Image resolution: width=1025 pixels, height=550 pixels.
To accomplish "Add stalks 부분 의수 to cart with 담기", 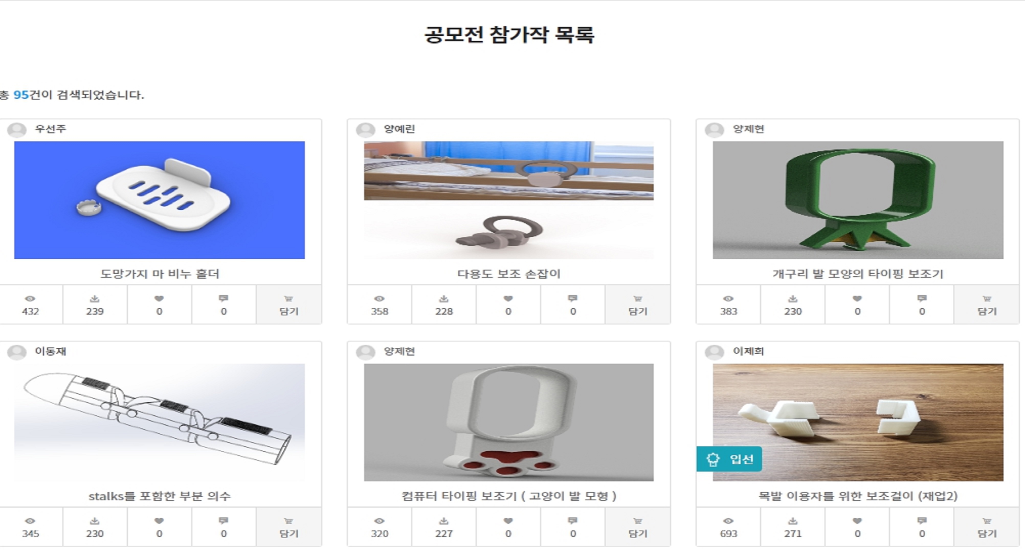I will coord(289,526).
